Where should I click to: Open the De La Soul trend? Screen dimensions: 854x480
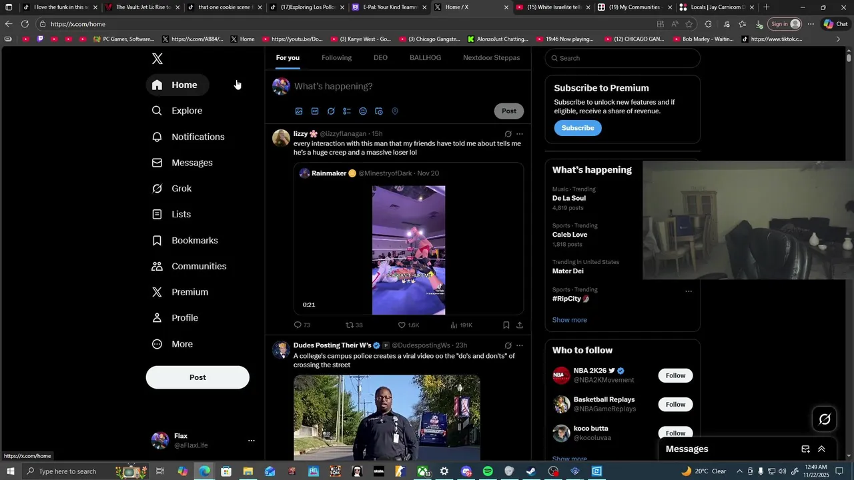coord(569,198)
